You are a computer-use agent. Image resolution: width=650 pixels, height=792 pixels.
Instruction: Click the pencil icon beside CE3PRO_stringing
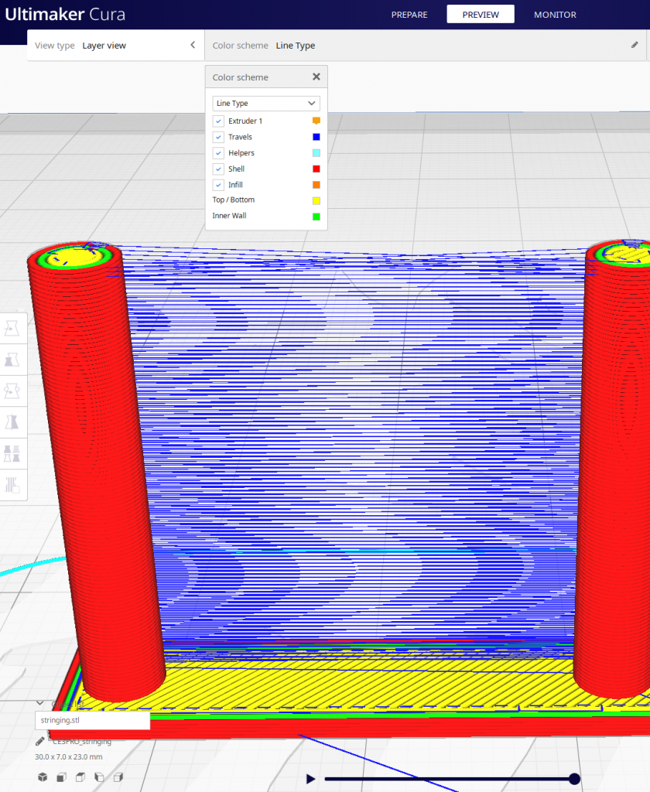[x=40, y=742]
